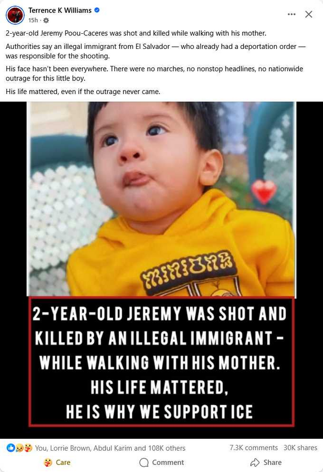Open the 15h post timestamp

(x=33, y=20)
